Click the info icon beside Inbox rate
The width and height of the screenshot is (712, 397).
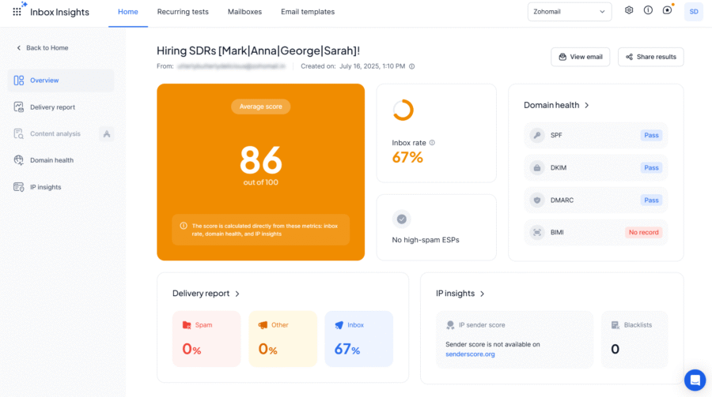point(432,143)
